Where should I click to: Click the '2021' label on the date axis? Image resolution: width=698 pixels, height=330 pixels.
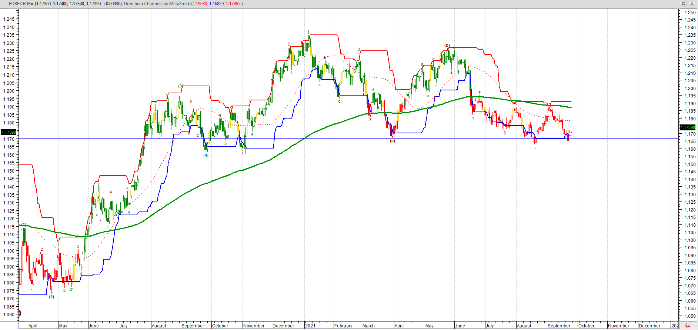310,326
